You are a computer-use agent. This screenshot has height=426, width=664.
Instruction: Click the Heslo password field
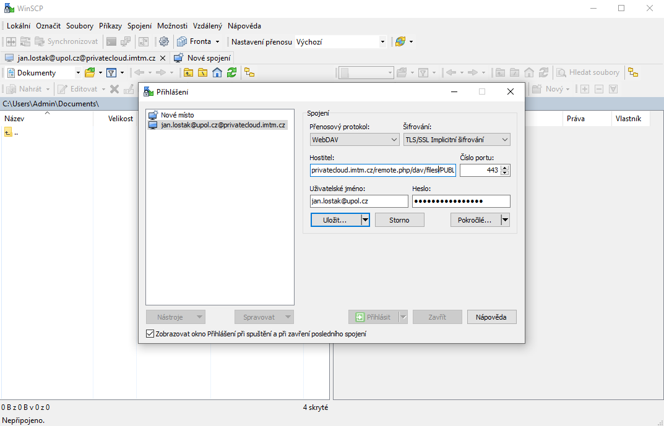461,201
